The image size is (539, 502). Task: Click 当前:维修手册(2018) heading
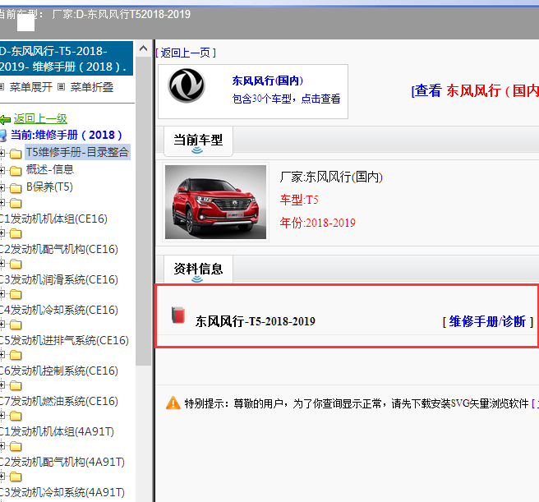(67, 135)
